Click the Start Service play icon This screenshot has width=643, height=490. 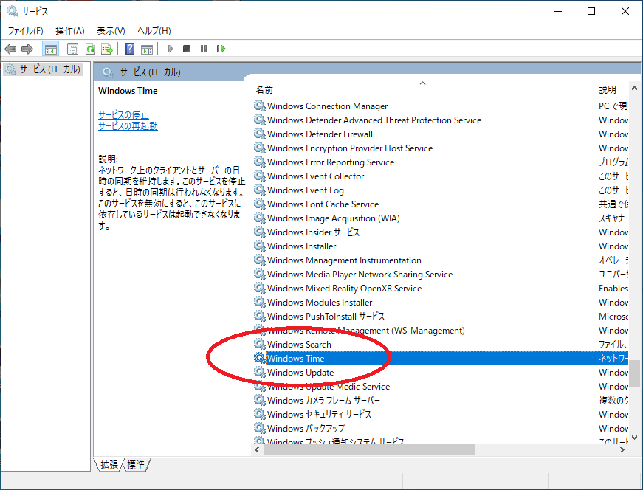tap(170, 49)
